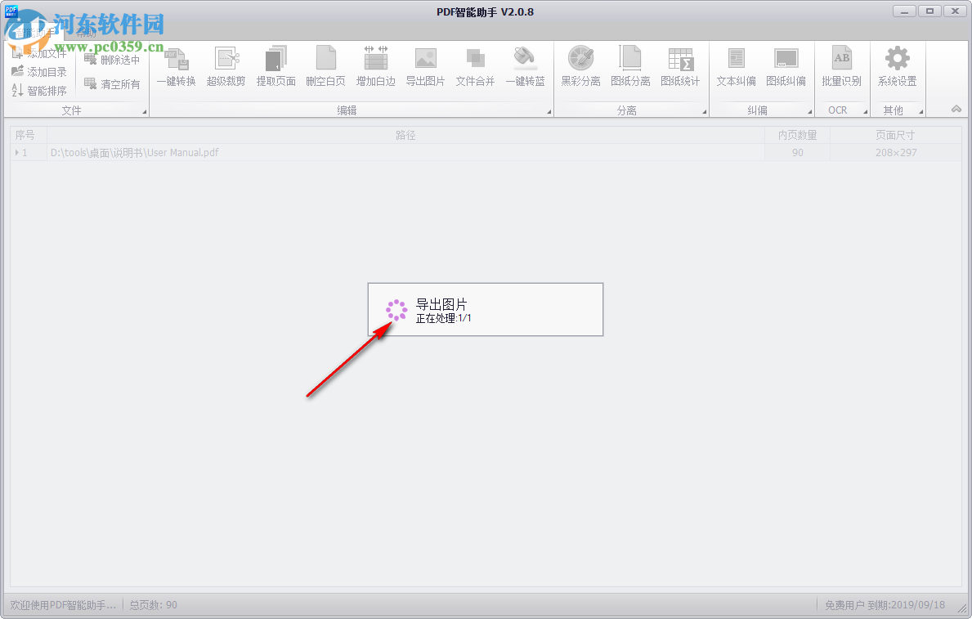The height and width of the screenshot is (619, 972).
Task: Expand the 分离 group dialog launcher
Action: tap(704, 112)
